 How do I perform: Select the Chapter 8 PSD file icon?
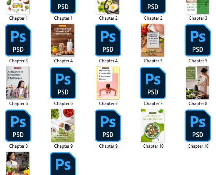(18, 125)
